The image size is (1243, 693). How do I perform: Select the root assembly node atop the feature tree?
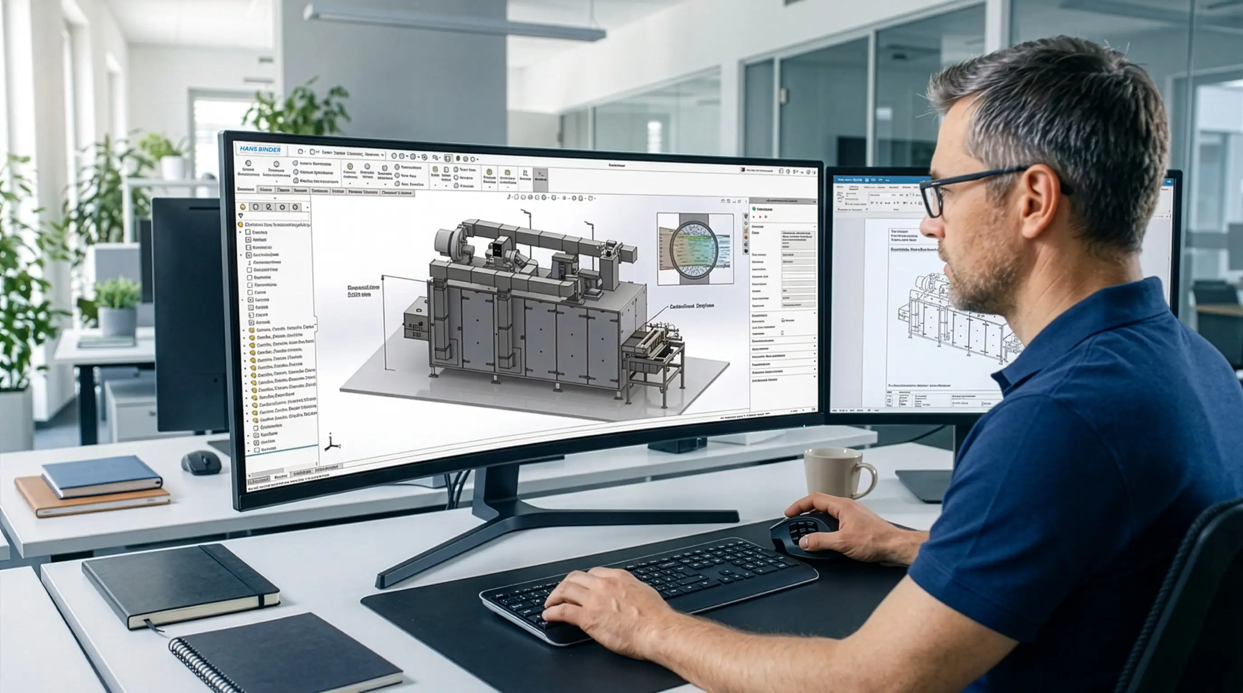(274, 225)
